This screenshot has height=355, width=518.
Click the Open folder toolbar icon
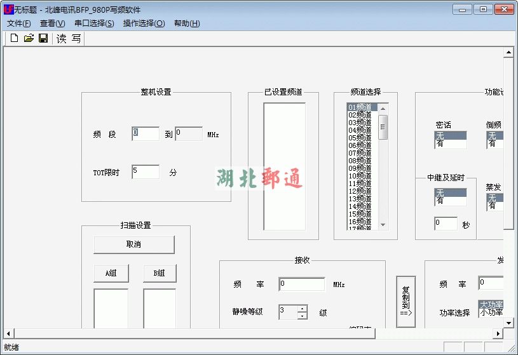pos(29,39)
